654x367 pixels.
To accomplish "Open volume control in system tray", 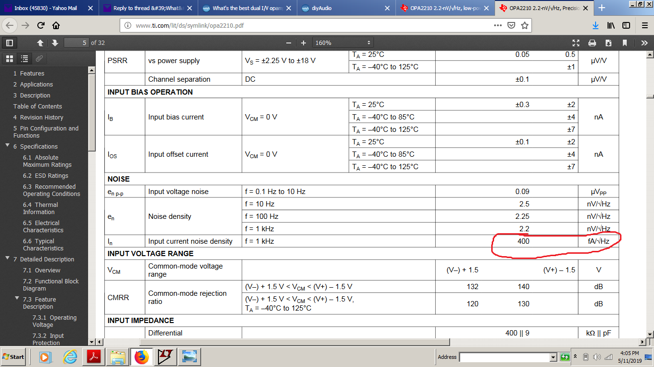I will tap(597, 357).
